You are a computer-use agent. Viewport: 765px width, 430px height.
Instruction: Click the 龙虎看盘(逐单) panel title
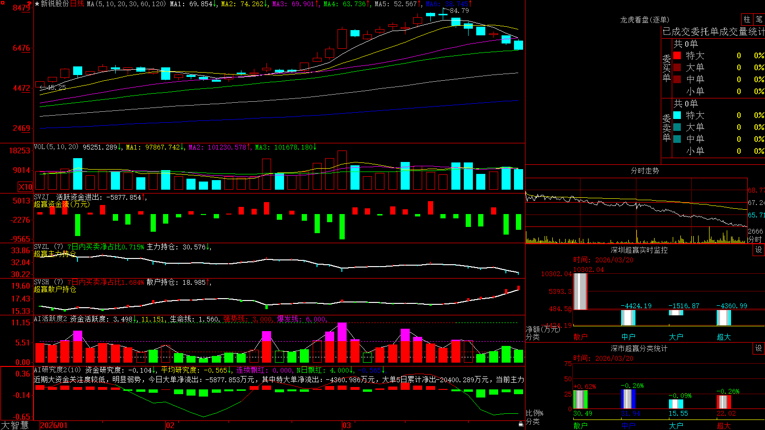click(x=645, y=20)
